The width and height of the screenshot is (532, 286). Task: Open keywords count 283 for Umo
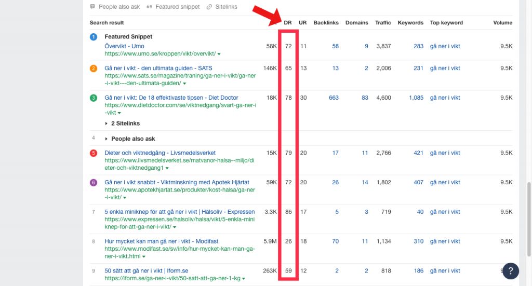(418, 46)
